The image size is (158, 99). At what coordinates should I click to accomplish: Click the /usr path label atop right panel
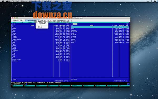[75, 24]
